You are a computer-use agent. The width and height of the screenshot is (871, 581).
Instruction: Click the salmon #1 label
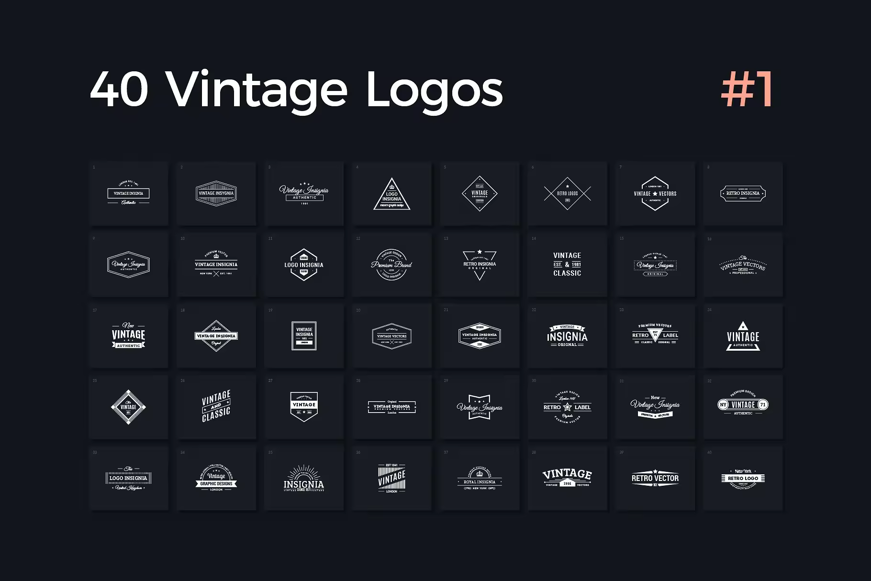click(747, 89)
